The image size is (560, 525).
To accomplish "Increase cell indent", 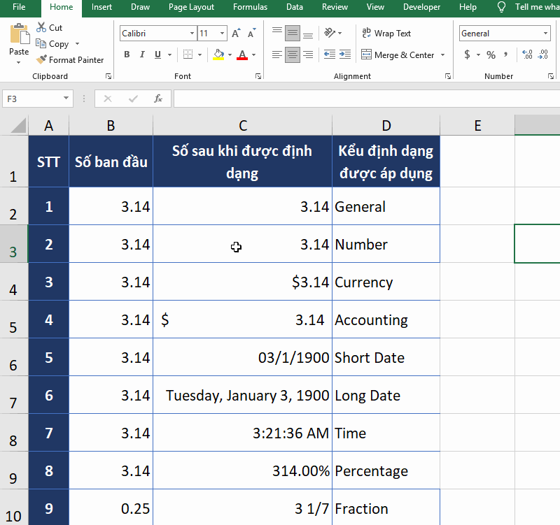I will (345, 55).
